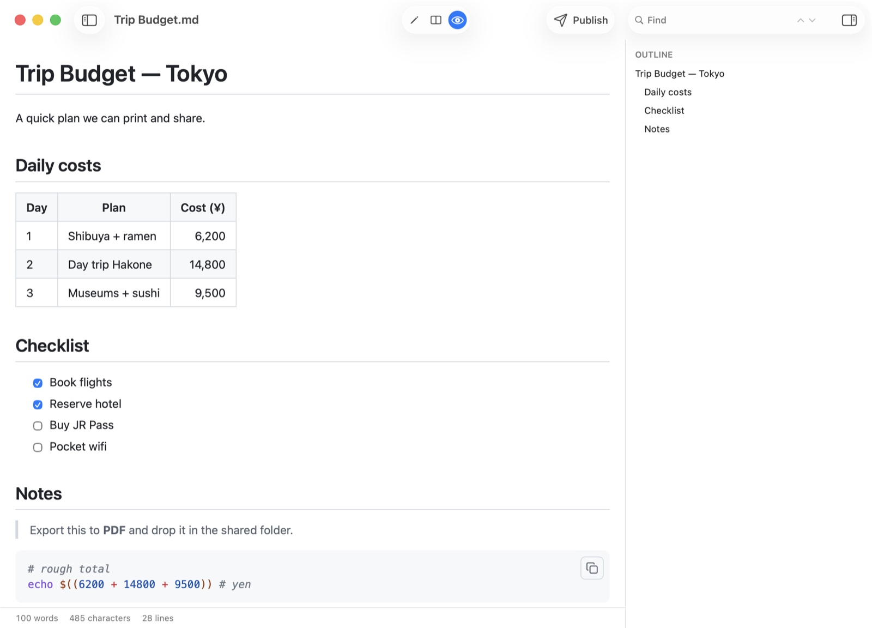Toggle the right outline panel icon
Image resolution: width=872 pixels, height=628 pixels.
click(849, 20)
